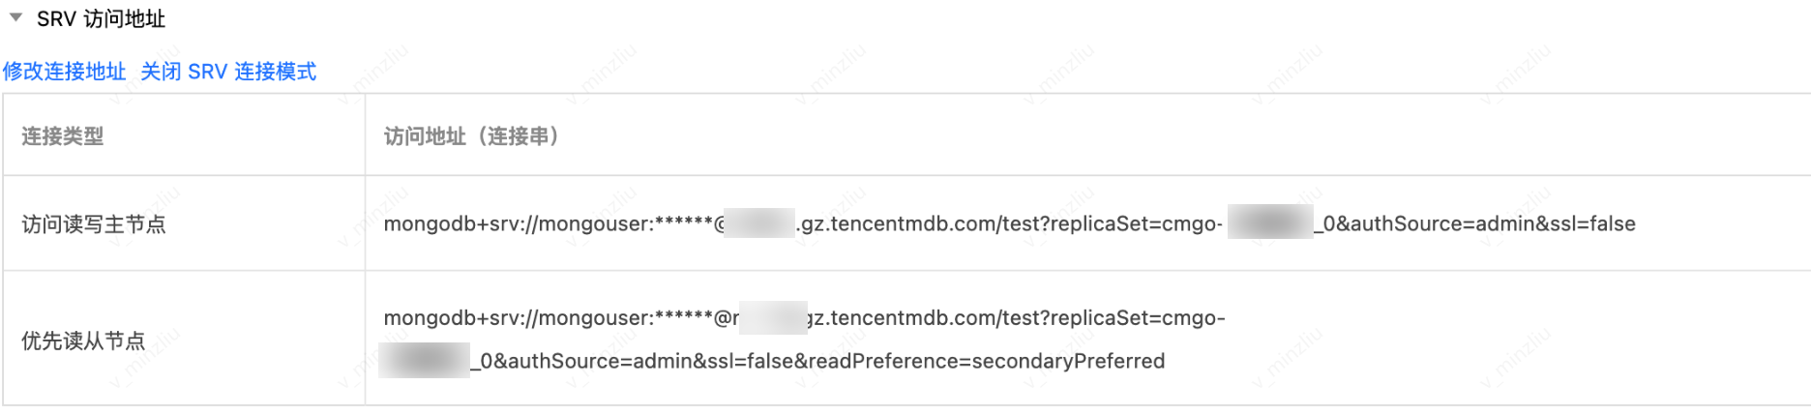Select the 优先读从节点 row label

(x=83, y=341)
